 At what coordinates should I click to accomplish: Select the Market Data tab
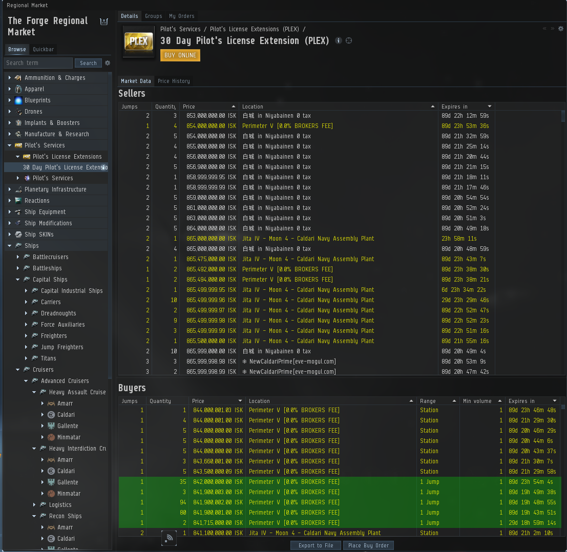tap(136, 81)
